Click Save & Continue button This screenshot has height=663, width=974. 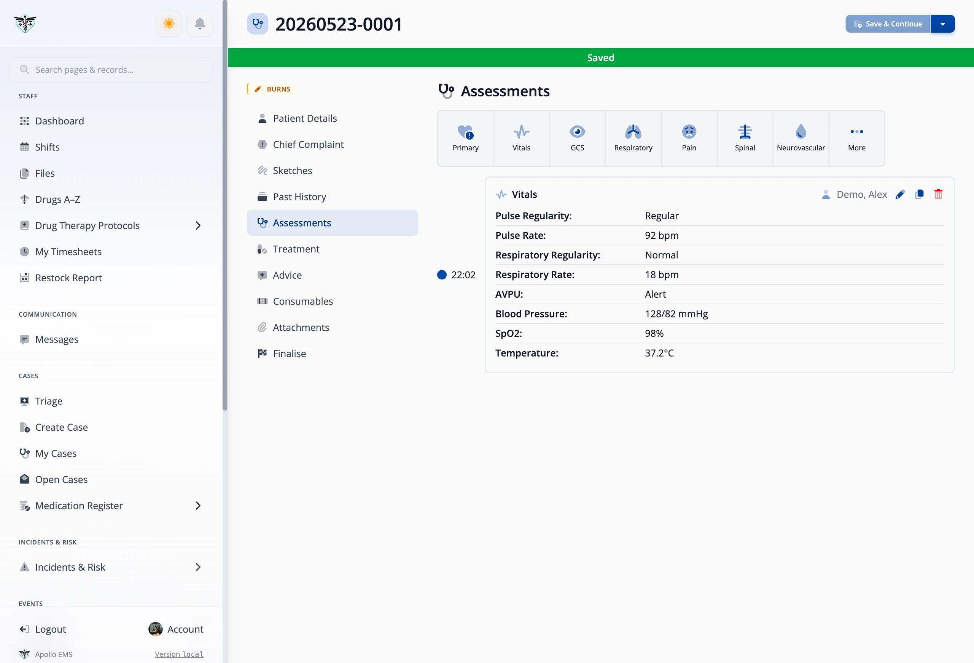click(x=888, y=24)
